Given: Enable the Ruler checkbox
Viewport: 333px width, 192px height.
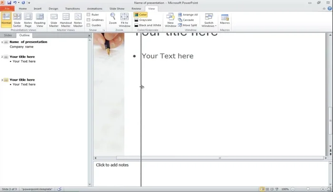Looking at the screenshot, I should point(88,15).
